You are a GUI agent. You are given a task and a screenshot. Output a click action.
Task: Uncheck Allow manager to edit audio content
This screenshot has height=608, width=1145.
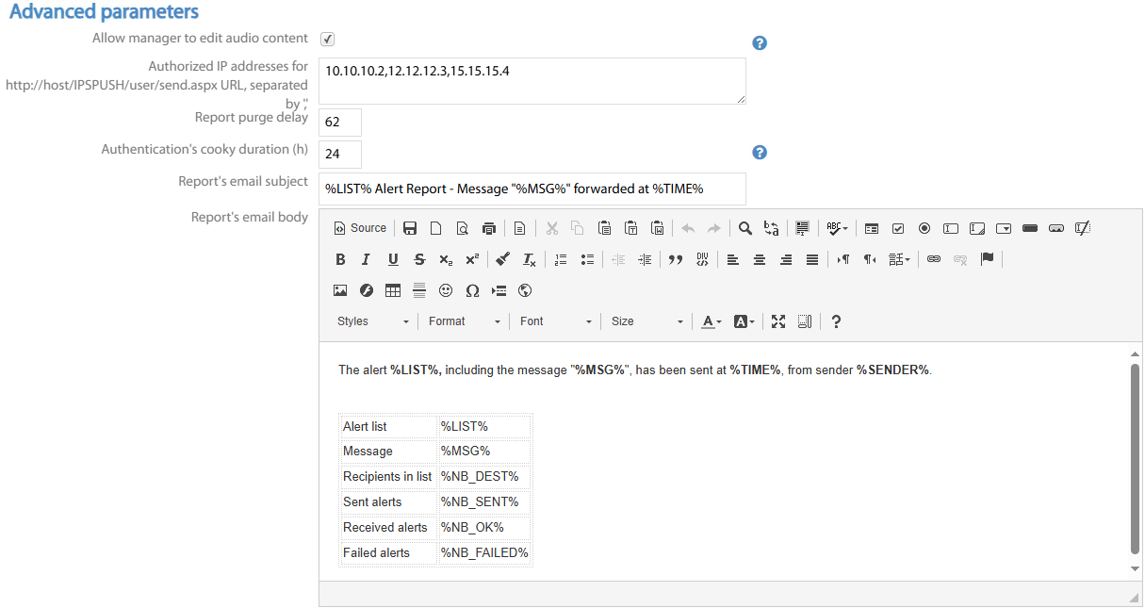click(327, 40)
